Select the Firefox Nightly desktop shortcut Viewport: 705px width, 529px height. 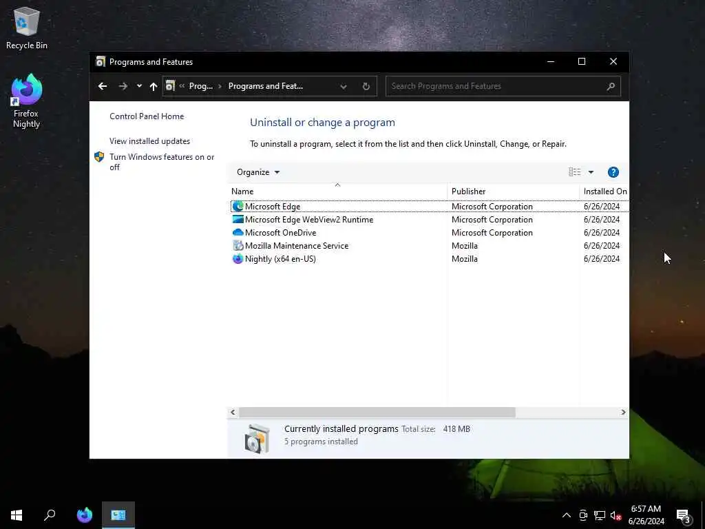point(27,101)
